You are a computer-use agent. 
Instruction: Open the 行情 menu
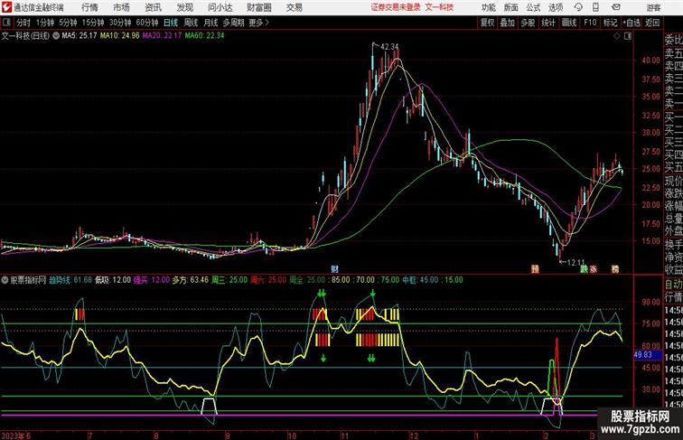(89, 7)
